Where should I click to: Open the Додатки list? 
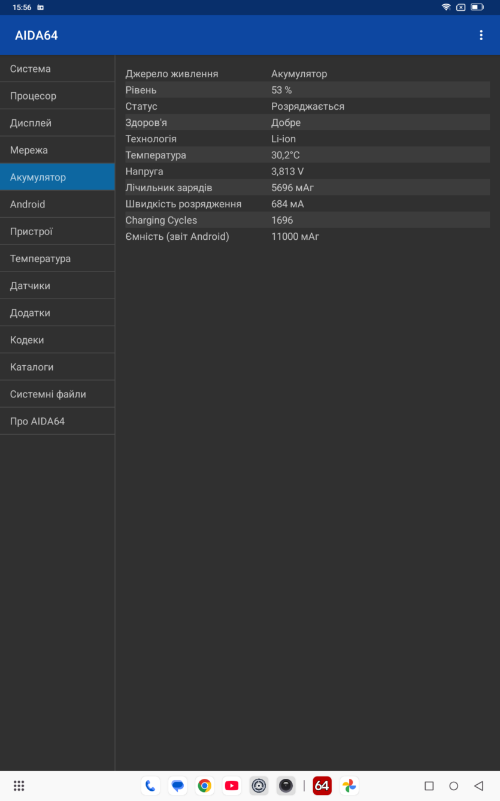coord(57,313)
